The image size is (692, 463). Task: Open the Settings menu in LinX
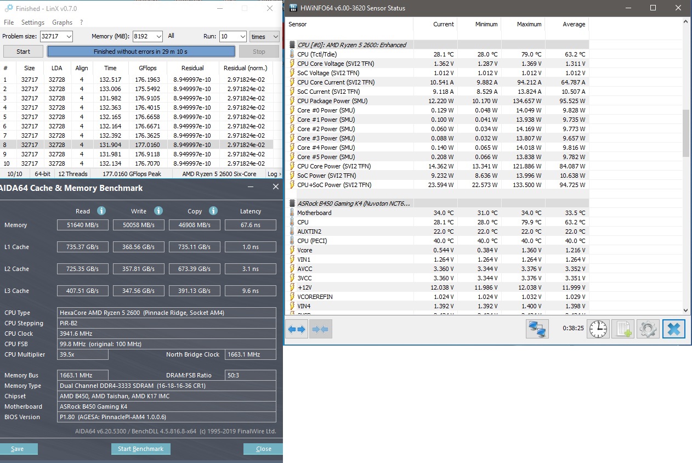coord(33,22)
